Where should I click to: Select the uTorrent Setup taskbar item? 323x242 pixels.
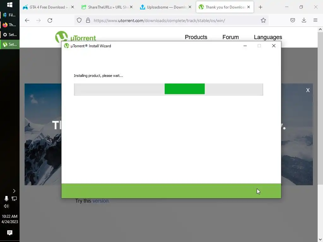(10, 44)
